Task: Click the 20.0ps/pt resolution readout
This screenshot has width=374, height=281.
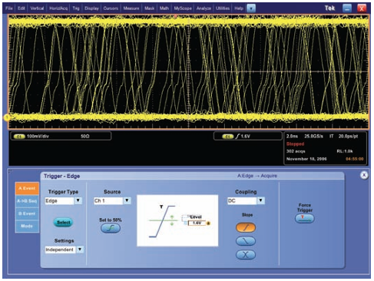Action: [x=348, y=137]
